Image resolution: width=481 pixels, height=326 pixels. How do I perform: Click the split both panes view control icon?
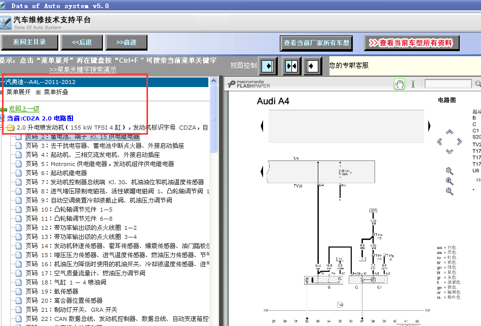291,66
